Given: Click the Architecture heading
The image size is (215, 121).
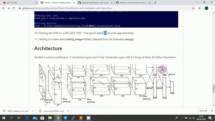Looking at the screenshot, I should point(48,48).
